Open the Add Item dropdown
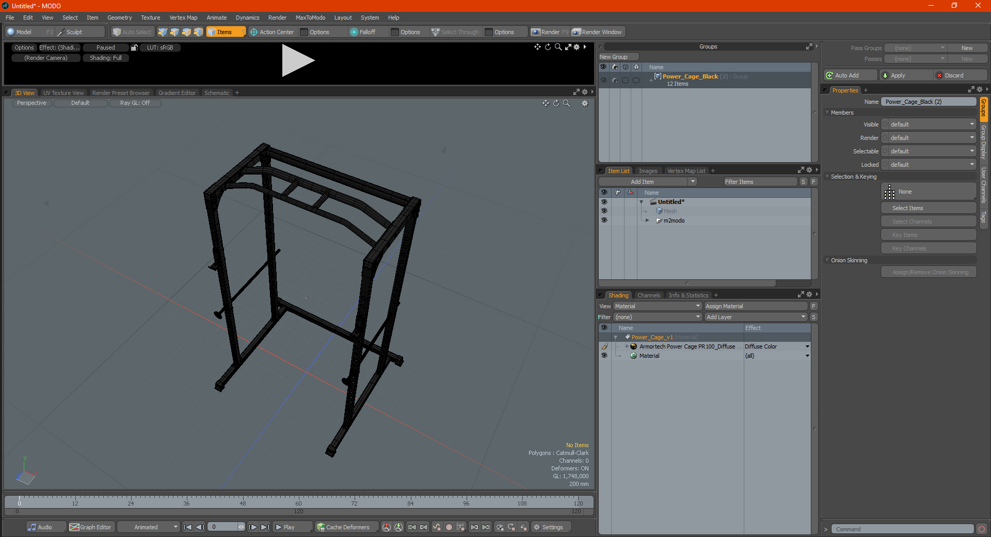The width and height of the screenshot is (991, 537). [x=648, y=182]
